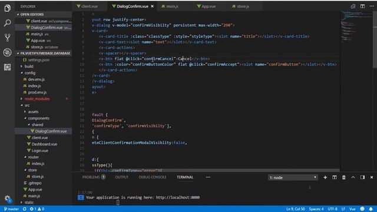Close the DialogConfirm.vue tab
Screen dimensions: 377x212
tap(152, 6)
